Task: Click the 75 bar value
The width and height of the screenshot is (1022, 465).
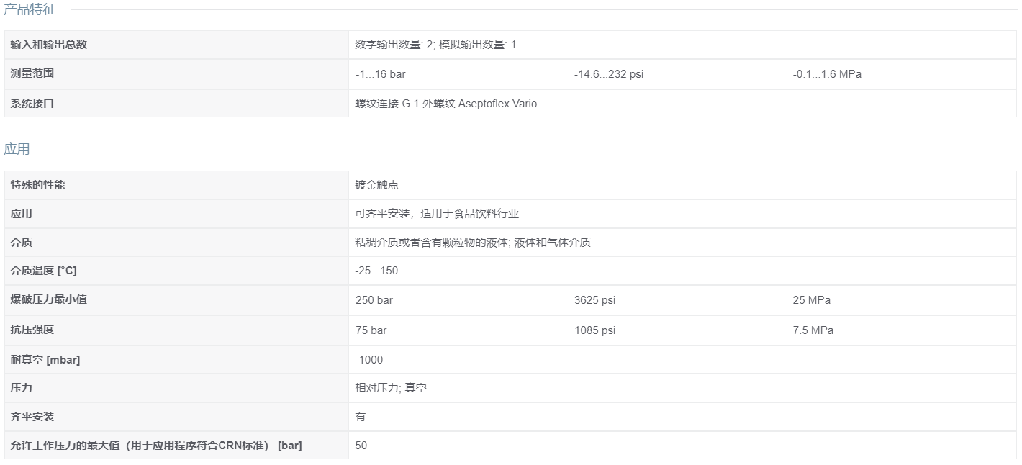Action: pyautogui.click(x=371, y=330)
